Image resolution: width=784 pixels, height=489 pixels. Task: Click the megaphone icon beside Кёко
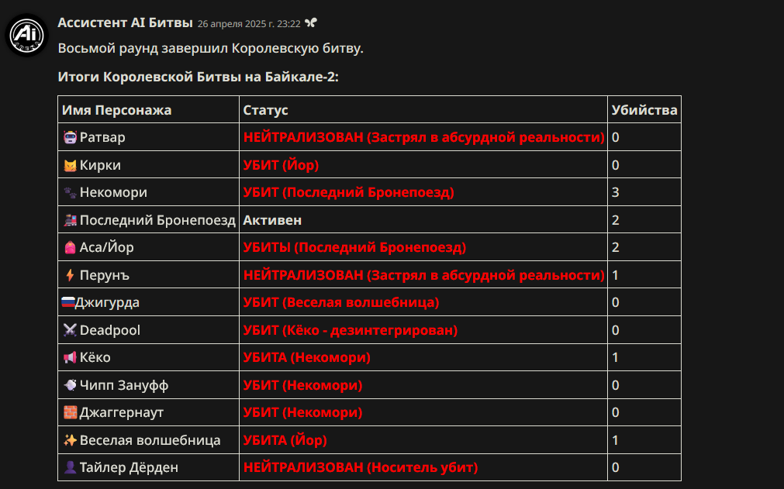(70, 357)
